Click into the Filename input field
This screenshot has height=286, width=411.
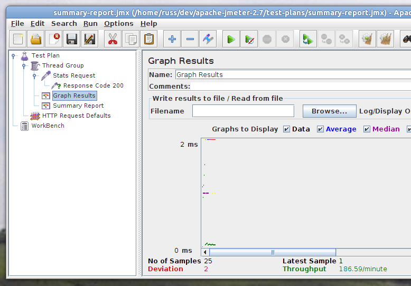[x=243, y=111]
